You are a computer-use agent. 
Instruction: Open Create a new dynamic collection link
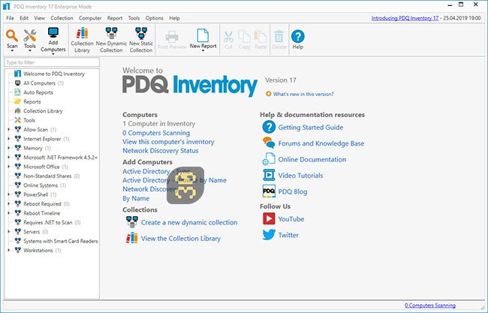click(x=189, y=222)
